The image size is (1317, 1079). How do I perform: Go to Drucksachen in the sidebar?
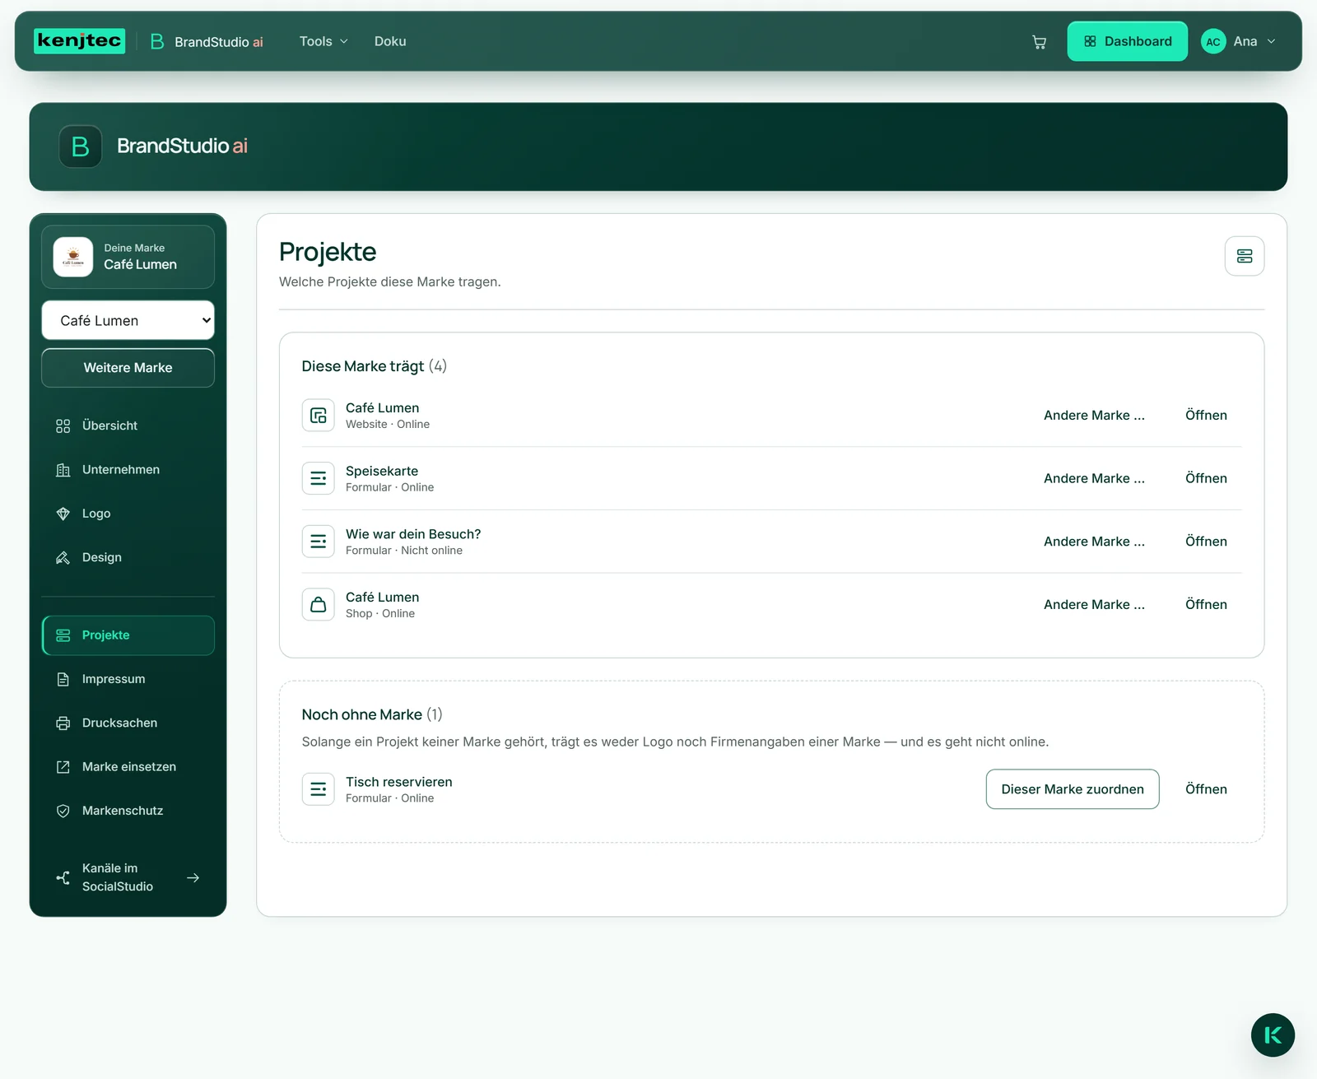(x=128, y=723)
